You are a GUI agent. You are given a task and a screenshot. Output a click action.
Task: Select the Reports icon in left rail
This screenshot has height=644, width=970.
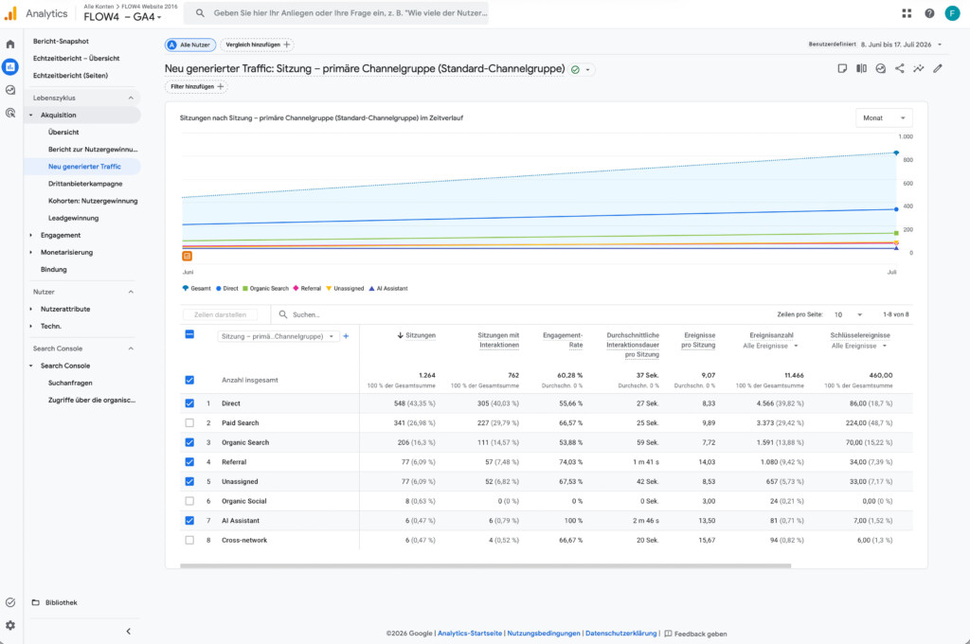(9, 67)
